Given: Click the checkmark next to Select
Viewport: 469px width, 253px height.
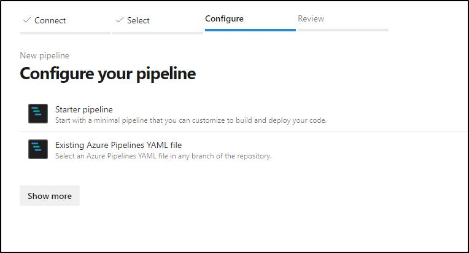Looking at the screenshot, I should (120, 20).
